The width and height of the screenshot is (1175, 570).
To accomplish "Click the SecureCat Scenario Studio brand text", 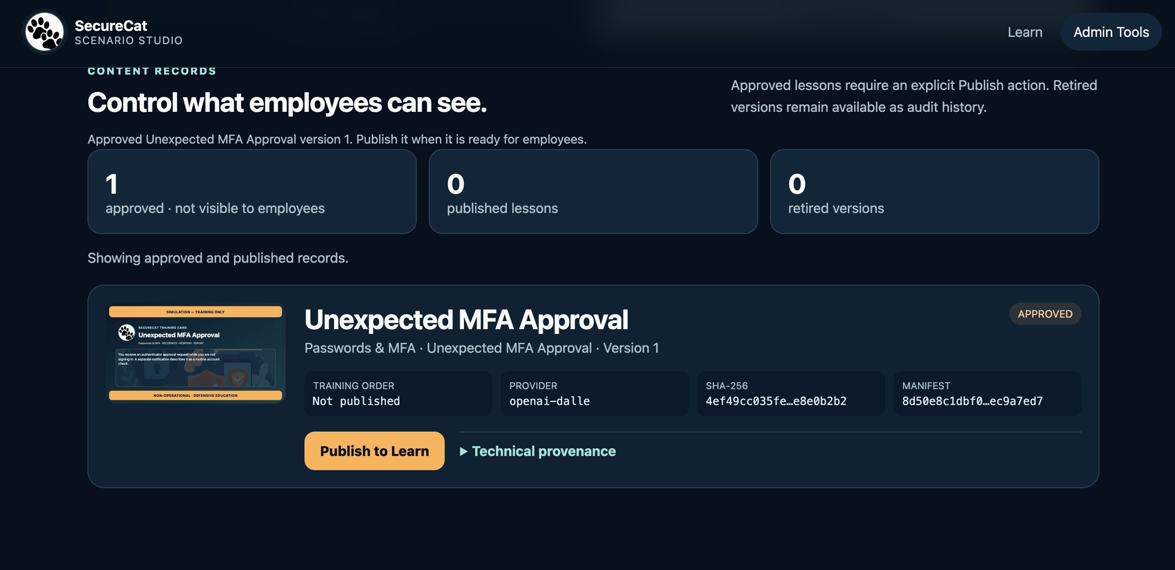I will (129, 32).
